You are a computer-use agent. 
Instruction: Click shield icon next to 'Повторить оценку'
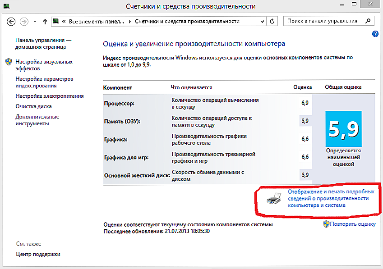(x=326, y=224)
